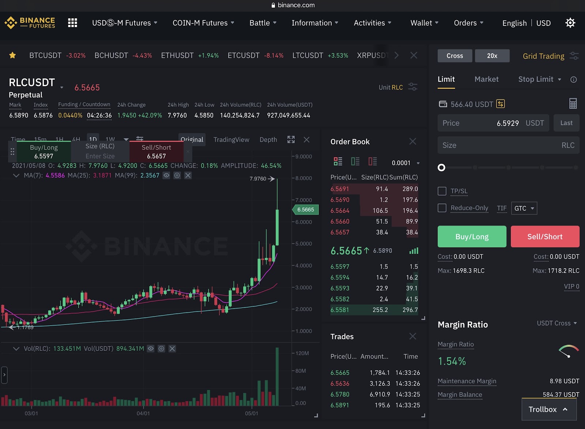Select the 1D chart interval
This screenshot has width=585, height=429.
(x=93, y=139)
